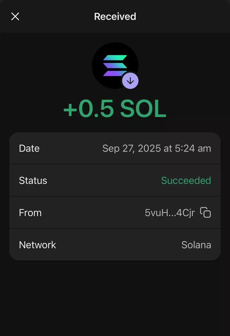Copy the sender address 5vuH...4Cjr

pyautogui.click(x=206, y=213)
